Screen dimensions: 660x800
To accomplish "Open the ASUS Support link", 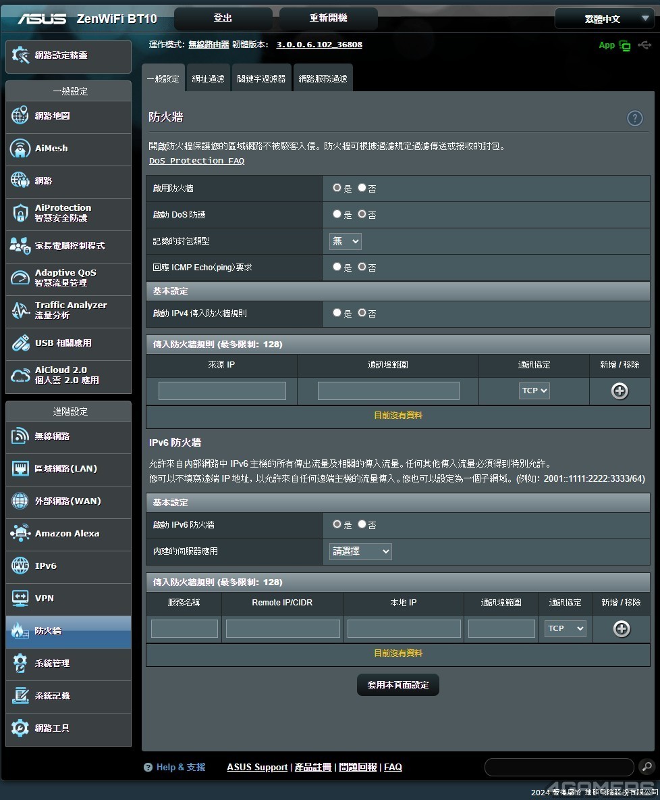I will [257, 767].
